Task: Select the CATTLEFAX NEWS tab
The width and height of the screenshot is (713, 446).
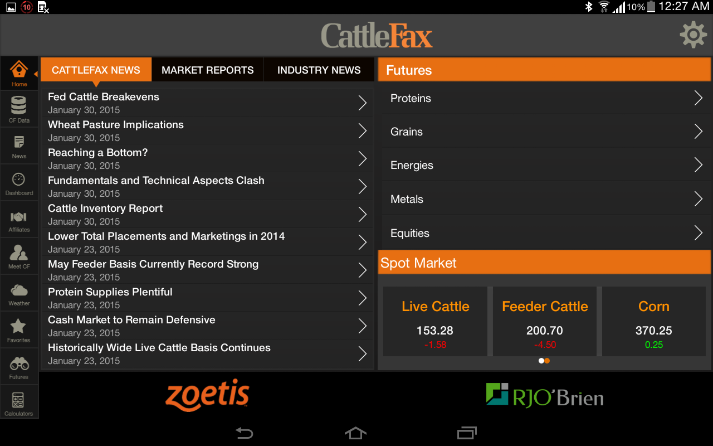Action: (x=96, y=70)
